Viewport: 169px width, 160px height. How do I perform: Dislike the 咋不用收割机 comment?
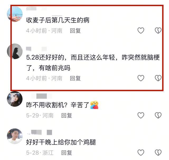point(158,115)
